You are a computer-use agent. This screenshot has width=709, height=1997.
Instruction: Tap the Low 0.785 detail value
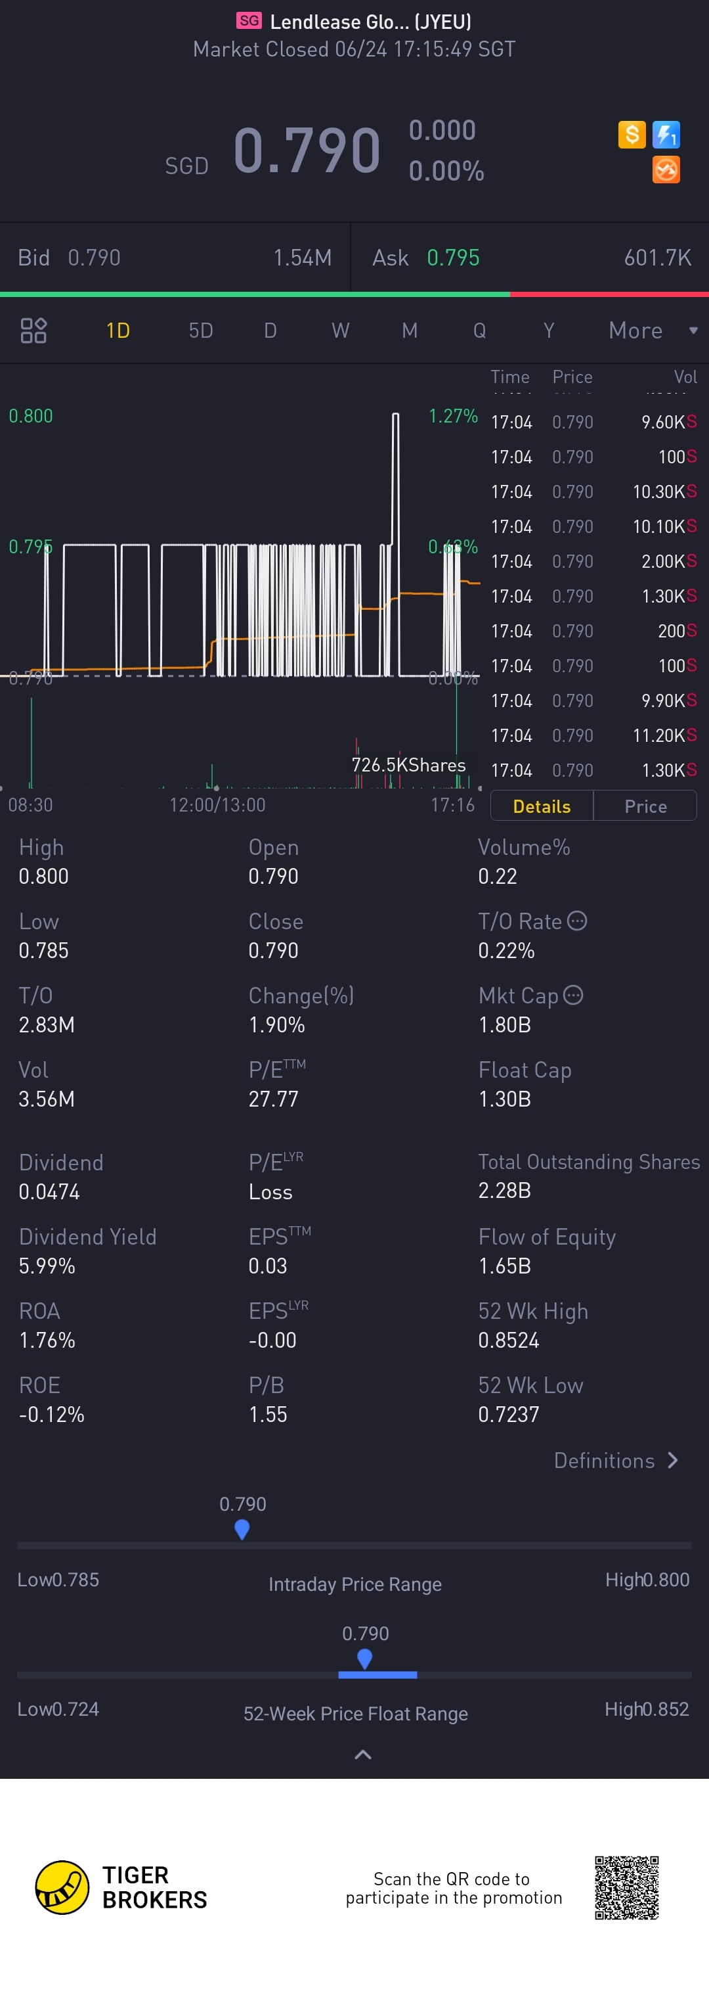click(x=43, y=950)
